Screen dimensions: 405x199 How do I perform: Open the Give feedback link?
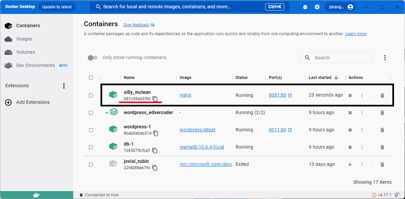click(138, 25)
